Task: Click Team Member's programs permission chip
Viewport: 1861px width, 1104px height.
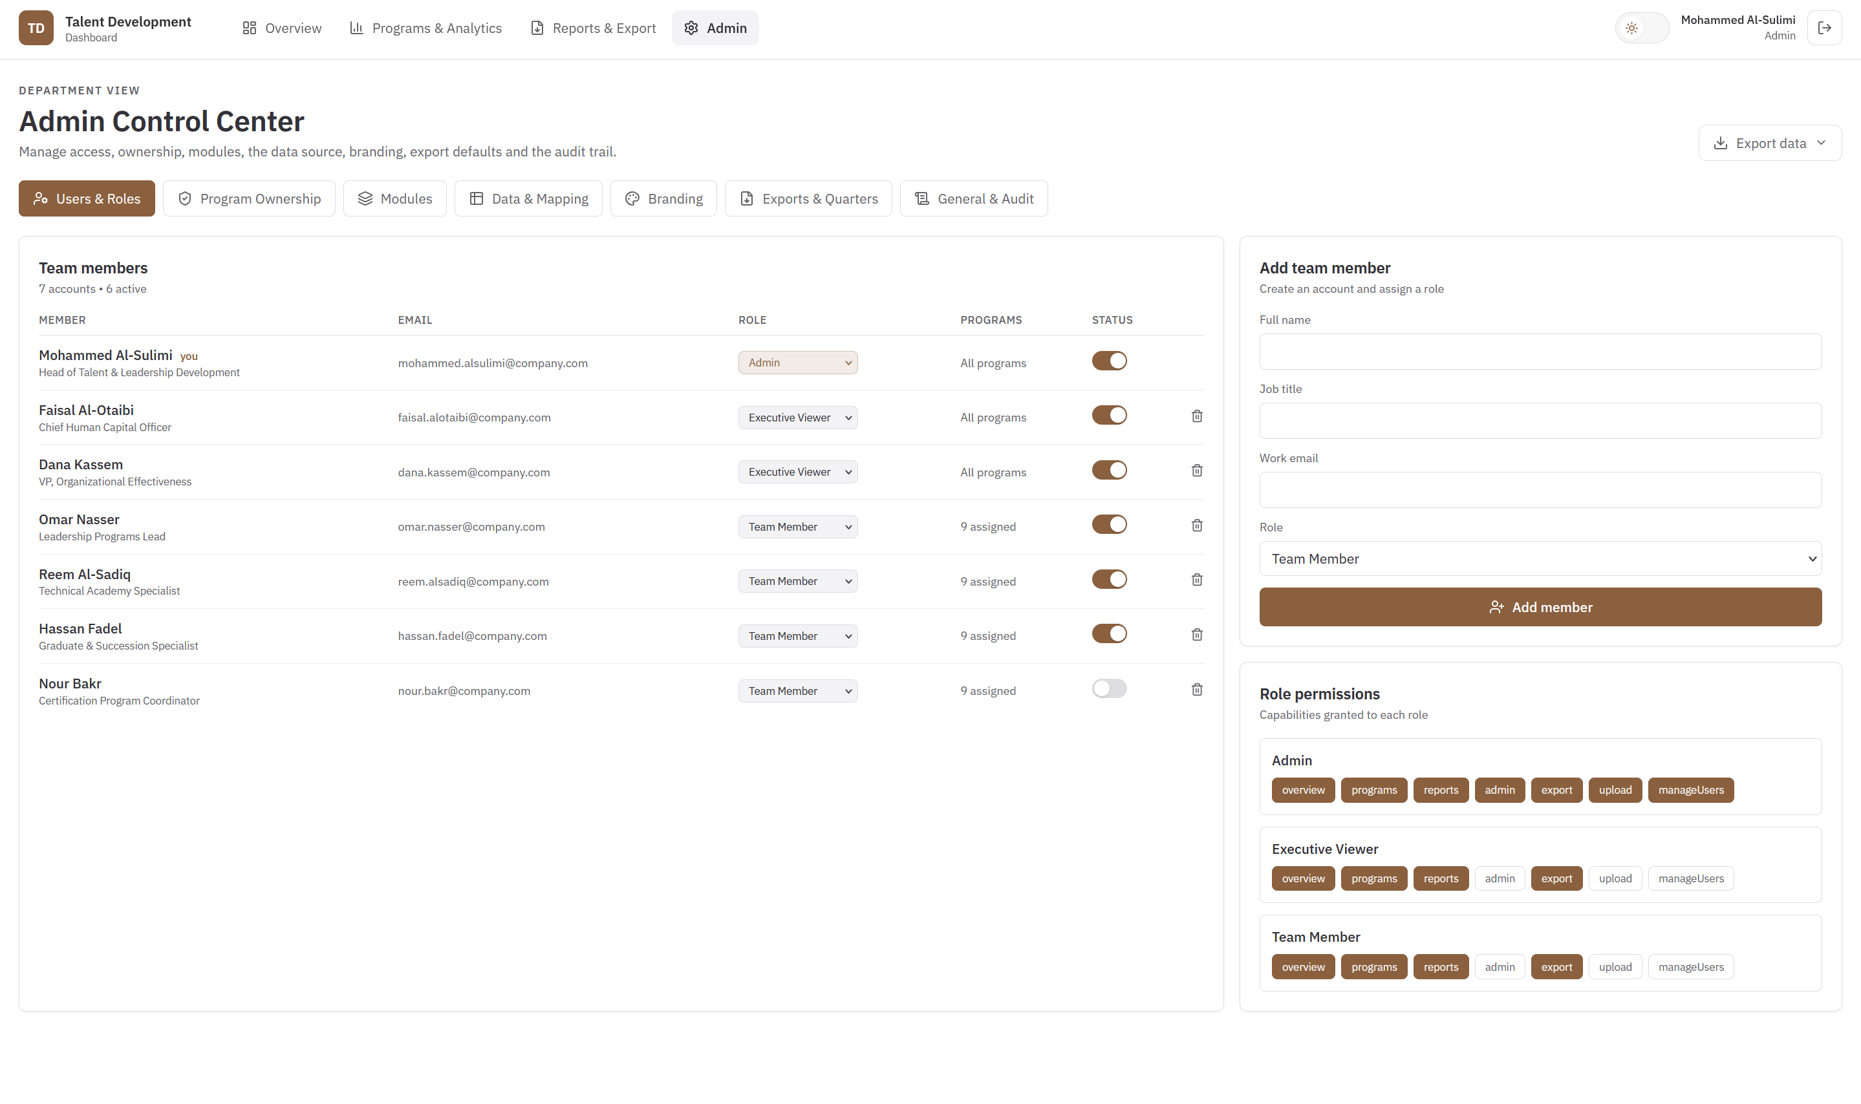Action: tap(1373, 967)
